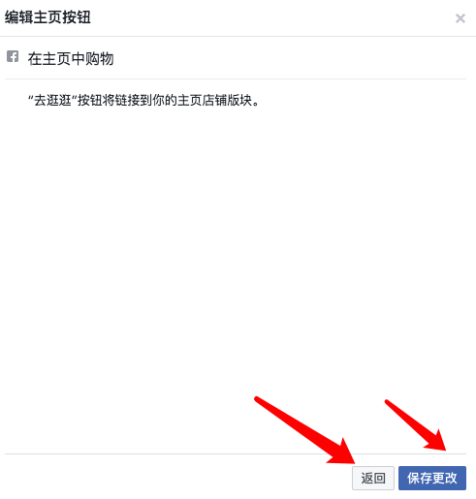The width and height of the screenshot is (476, 499).
Task: Save changes using the blue 保存更改 button
Action: coord(432,478)
